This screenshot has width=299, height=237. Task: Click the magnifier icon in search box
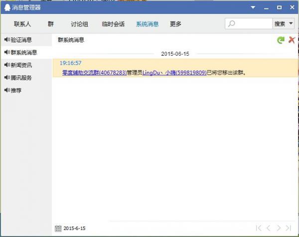(x=231, y=24)
